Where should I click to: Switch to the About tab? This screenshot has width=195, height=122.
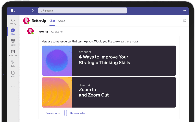pos(61,21)
